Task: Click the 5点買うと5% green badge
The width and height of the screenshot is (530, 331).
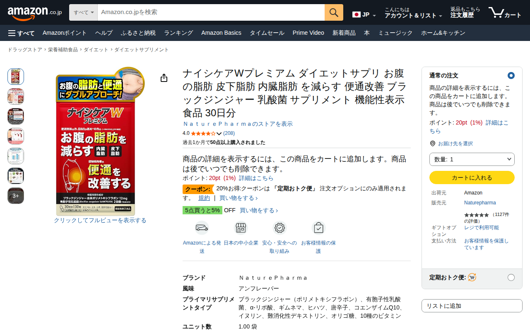Action: pos(202,210)
